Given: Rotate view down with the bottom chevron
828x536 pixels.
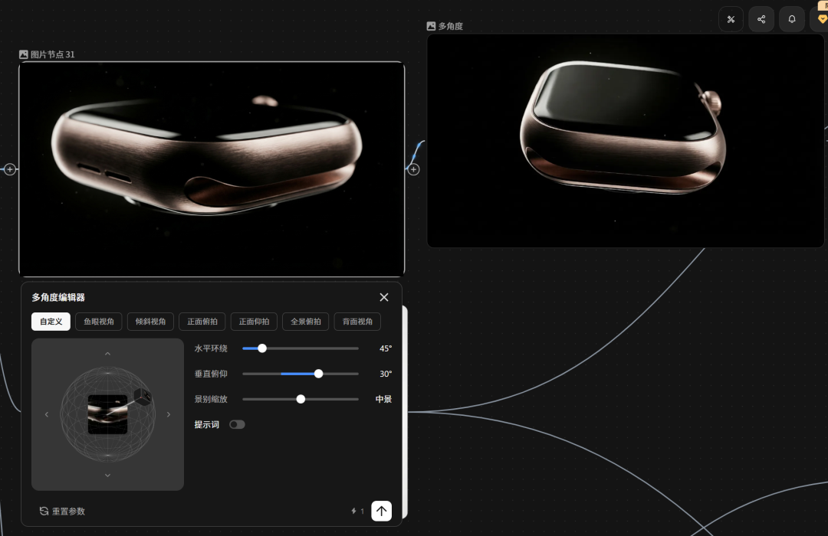Looking at the screenshot, I should [x=107, y=476].
